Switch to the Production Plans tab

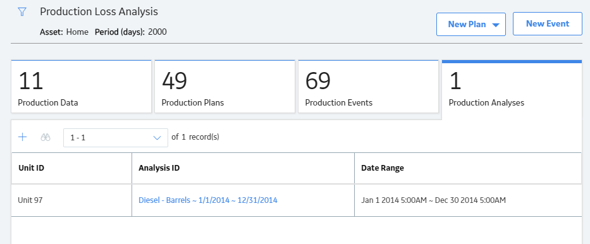tap(224, 87)
